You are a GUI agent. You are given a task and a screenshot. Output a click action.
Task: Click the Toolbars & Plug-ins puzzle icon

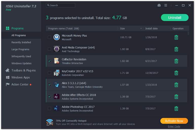7,70
